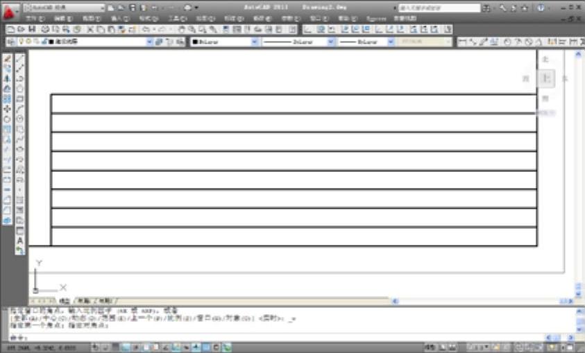The width and height of the screenshot is (585, 353).
Task: Expand the layer list dropdown
Action: [149, 42]
